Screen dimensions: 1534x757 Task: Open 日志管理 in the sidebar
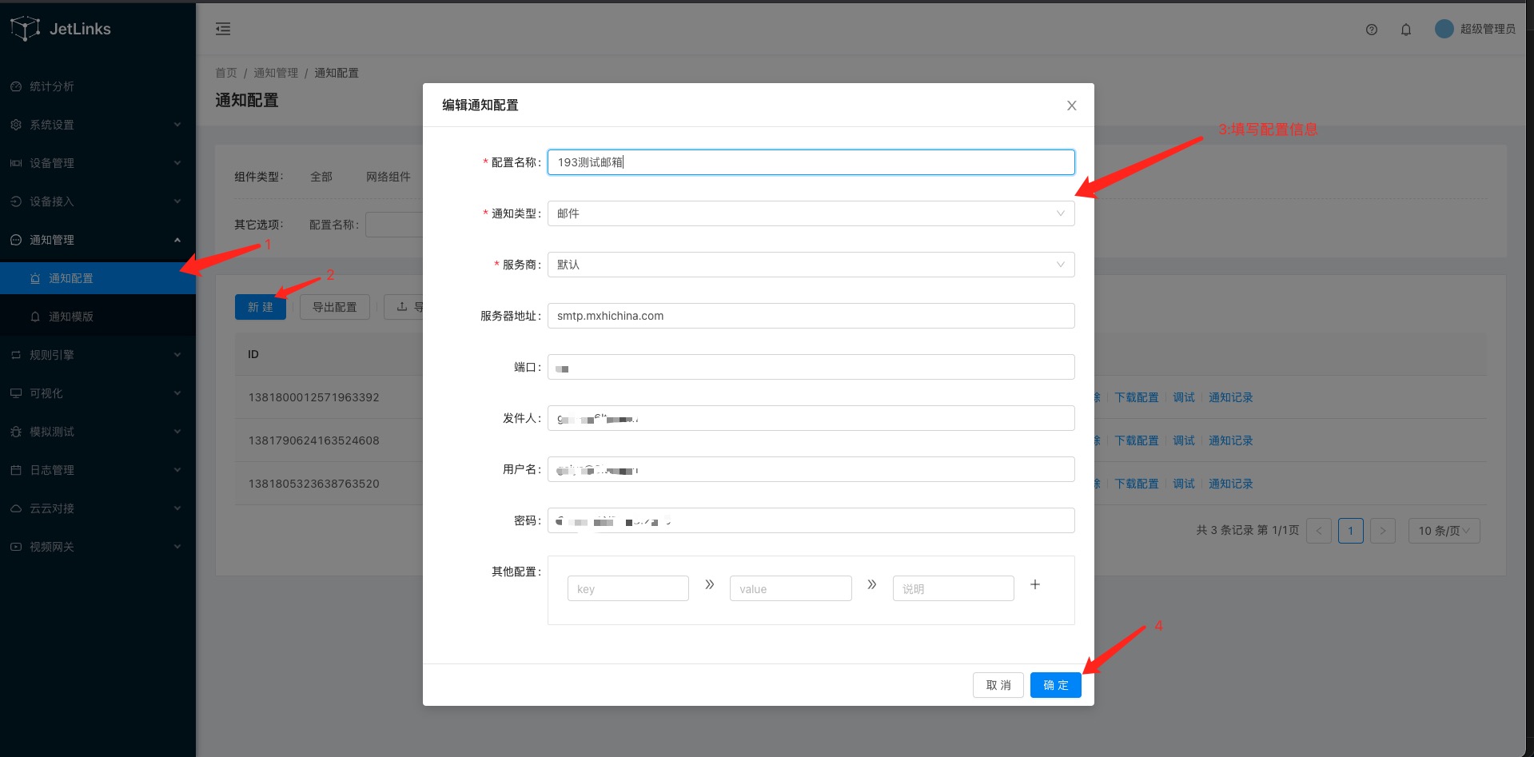[50, 469]
